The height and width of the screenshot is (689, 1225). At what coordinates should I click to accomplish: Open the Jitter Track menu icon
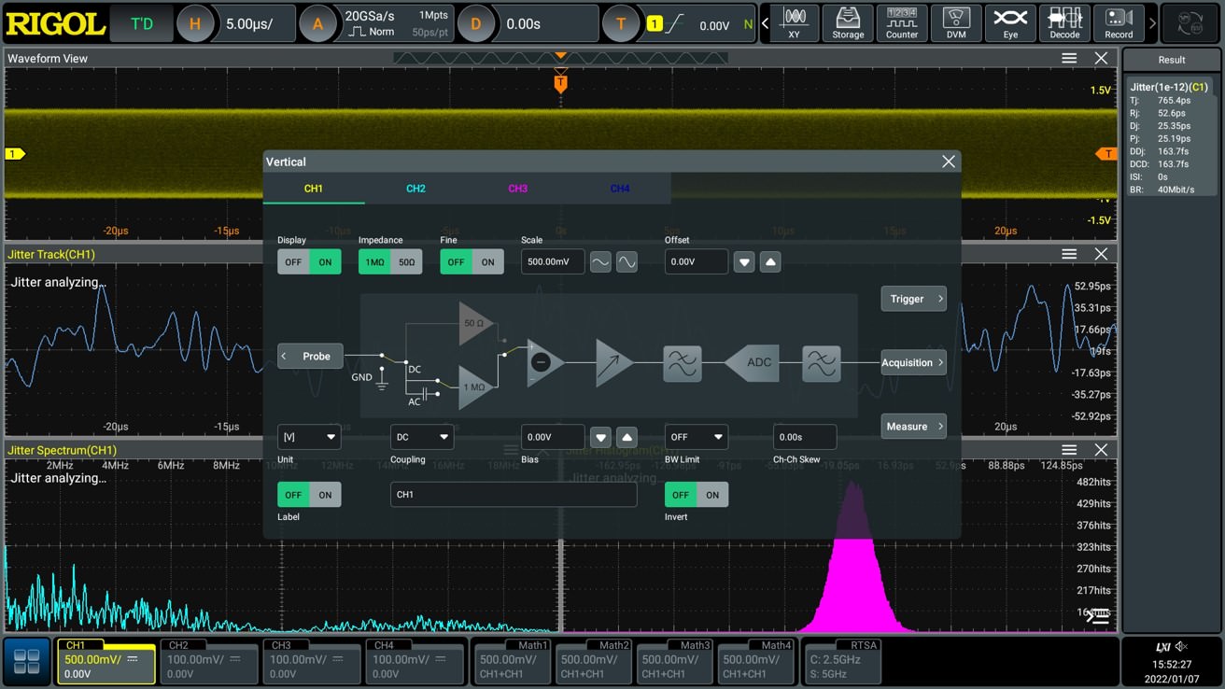tap(1069, 254)
